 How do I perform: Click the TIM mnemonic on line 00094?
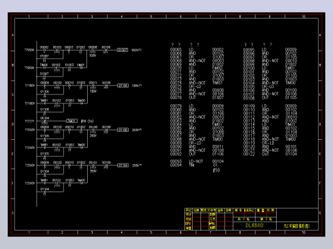[x=191, y=165]
